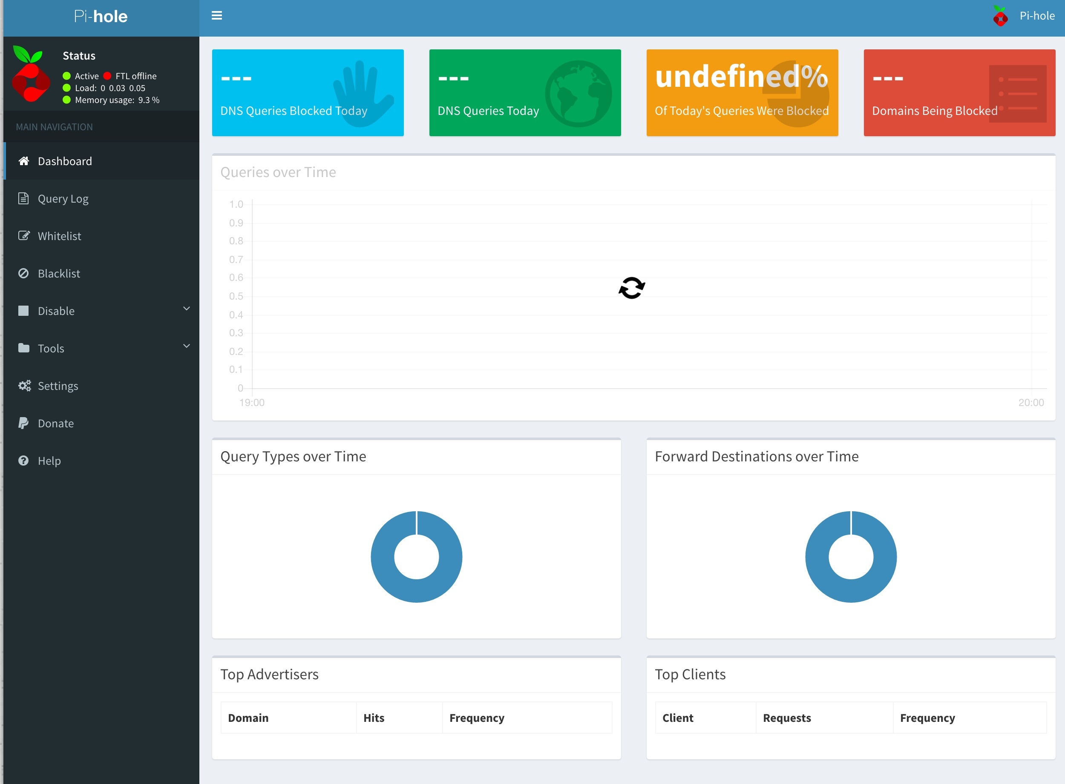The width and height of the screenshot is (1065, 784).
Task: Click the Query Types over Time donut chart
Action: pyautogui.click(x=416, y=557)
